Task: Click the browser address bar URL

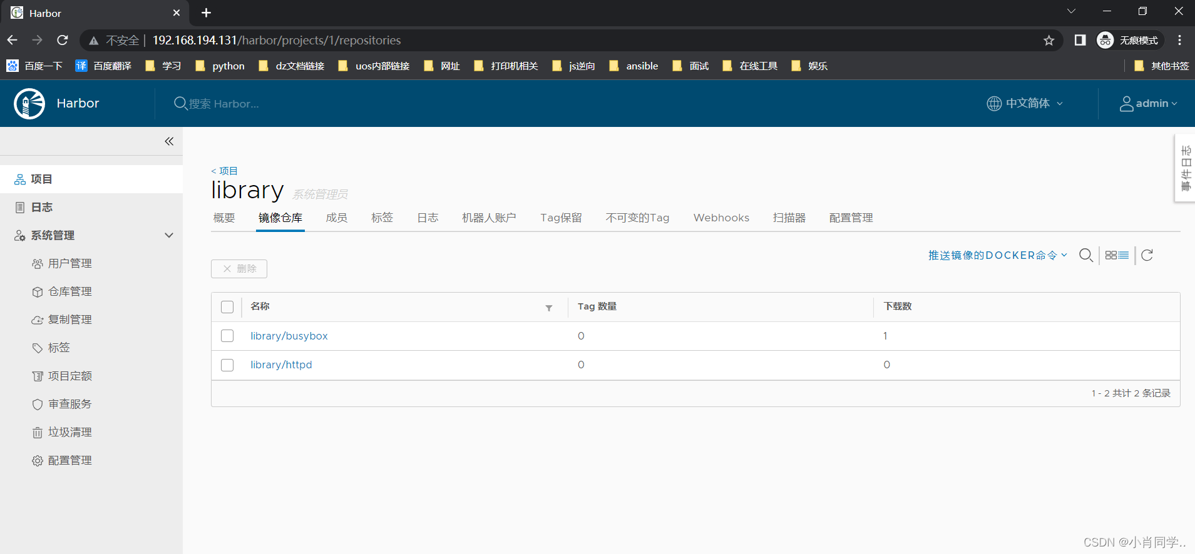Action: (277, 40)
